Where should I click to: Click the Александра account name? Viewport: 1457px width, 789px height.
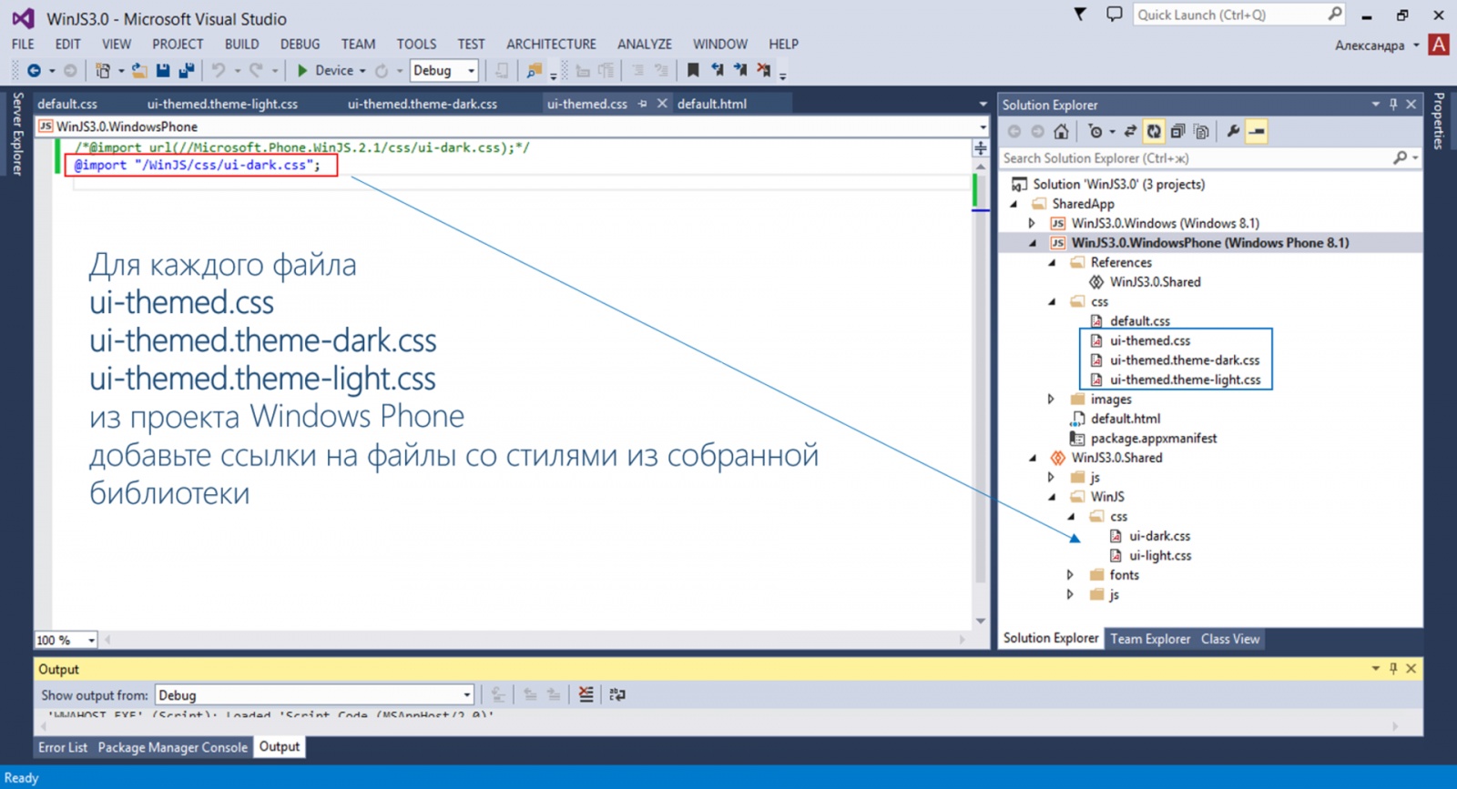1370,46
